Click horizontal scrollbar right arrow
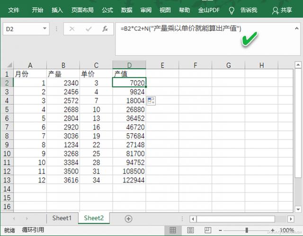The height and width of the screenshot is (236, 303). [291, 219]
